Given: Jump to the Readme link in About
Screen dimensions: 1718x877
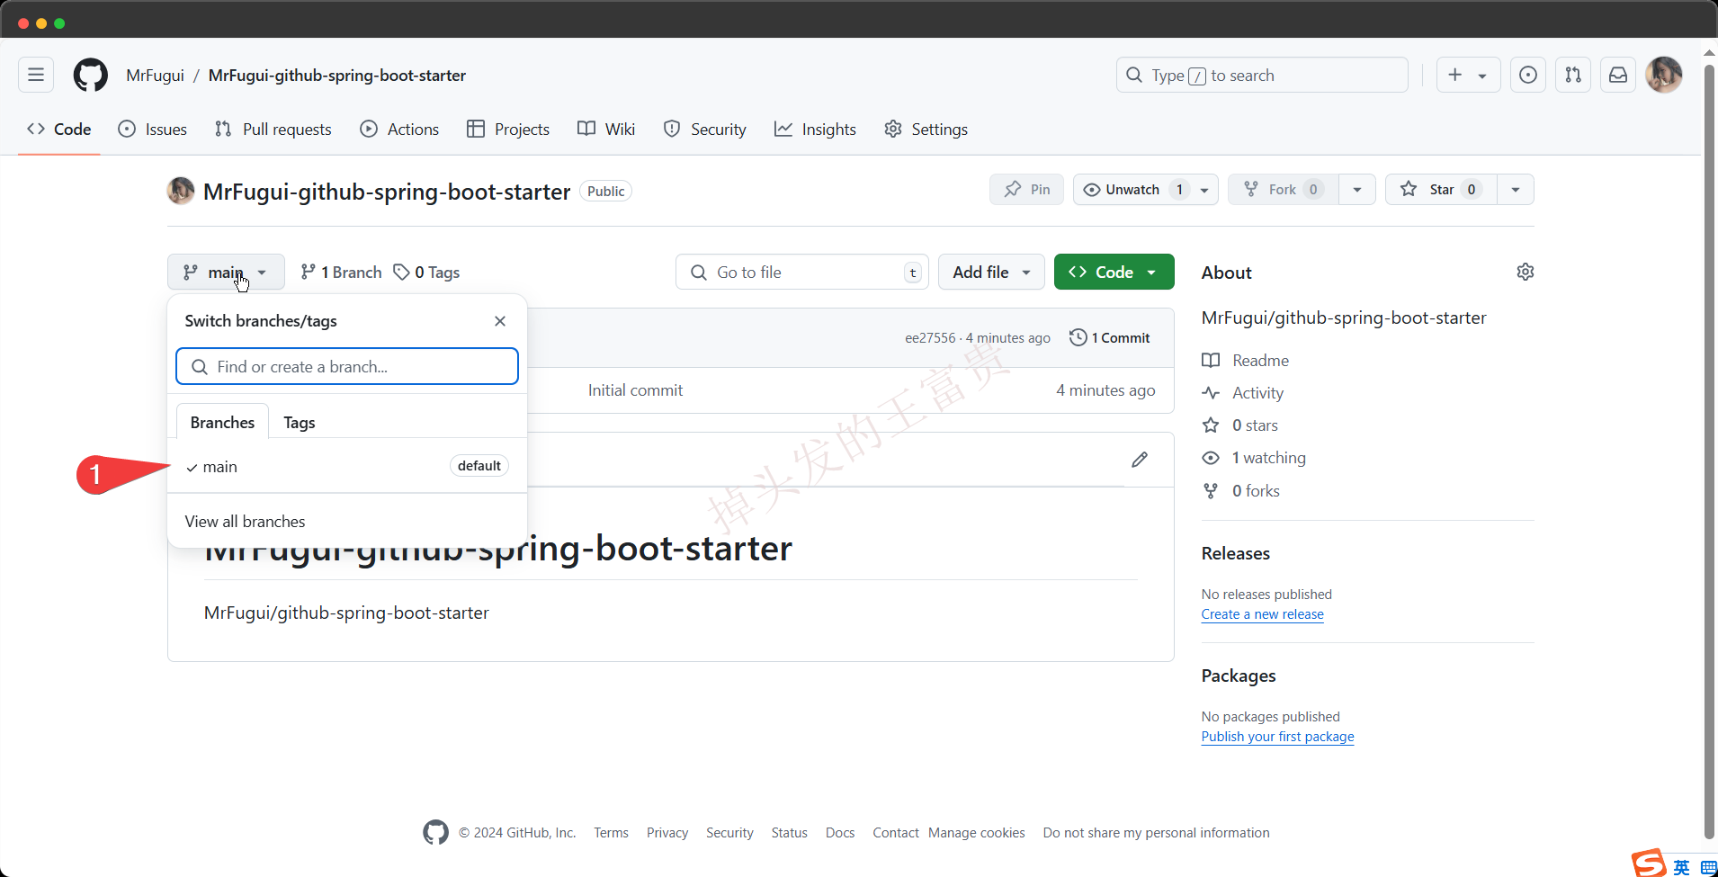Looking at the screenshot, I should coord(1246,360).
